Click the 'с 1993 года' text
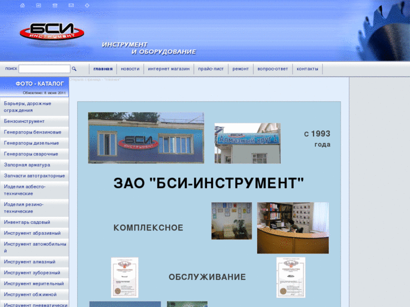The height and width of the screenshot is (307, 410). (317, 139)
